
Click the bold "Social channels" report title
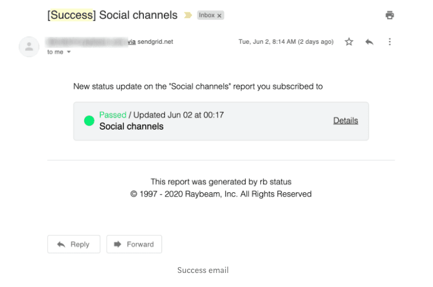(131, 126)
